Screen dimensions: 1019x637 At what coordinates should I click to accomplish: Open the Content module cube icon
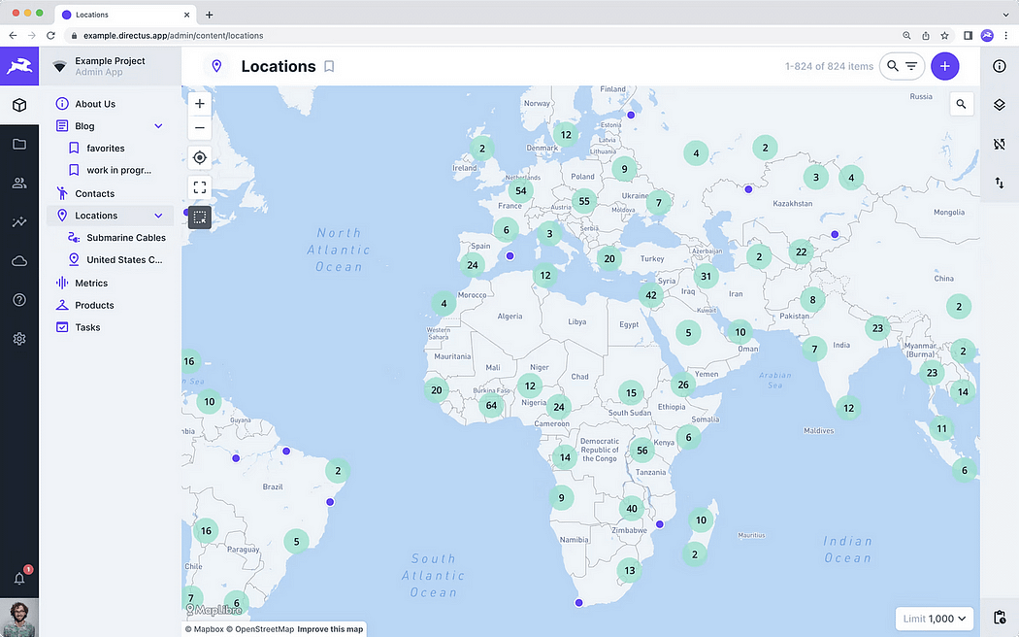coord(19,105)
